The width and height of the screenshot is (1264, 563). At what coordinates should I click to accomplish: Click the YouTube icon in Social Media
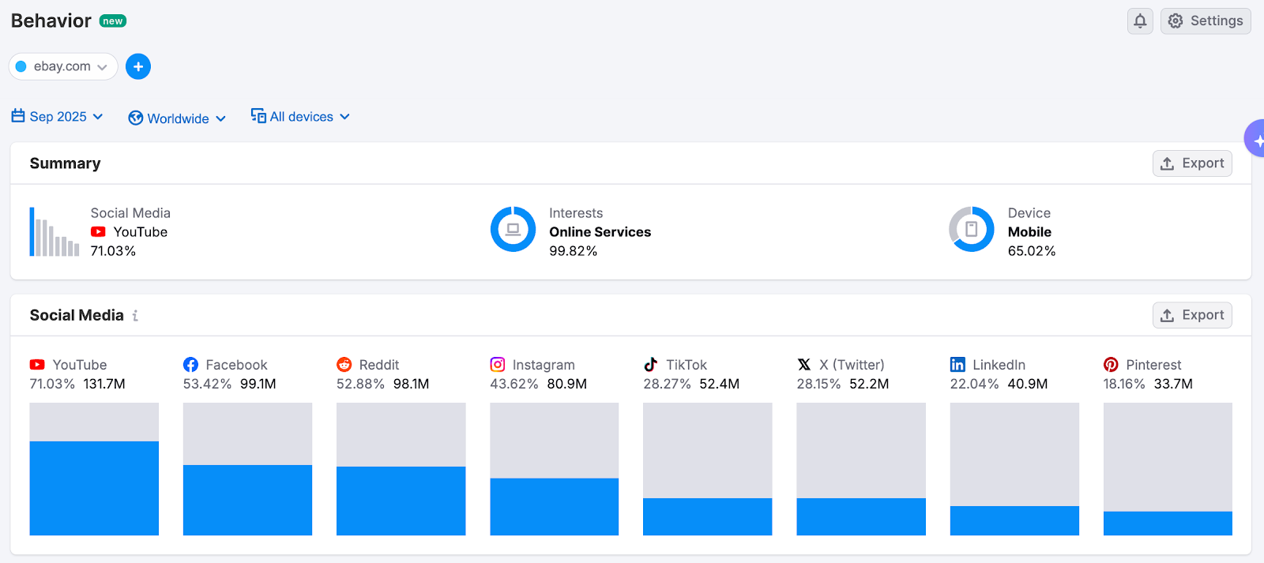tap(37, 365)
